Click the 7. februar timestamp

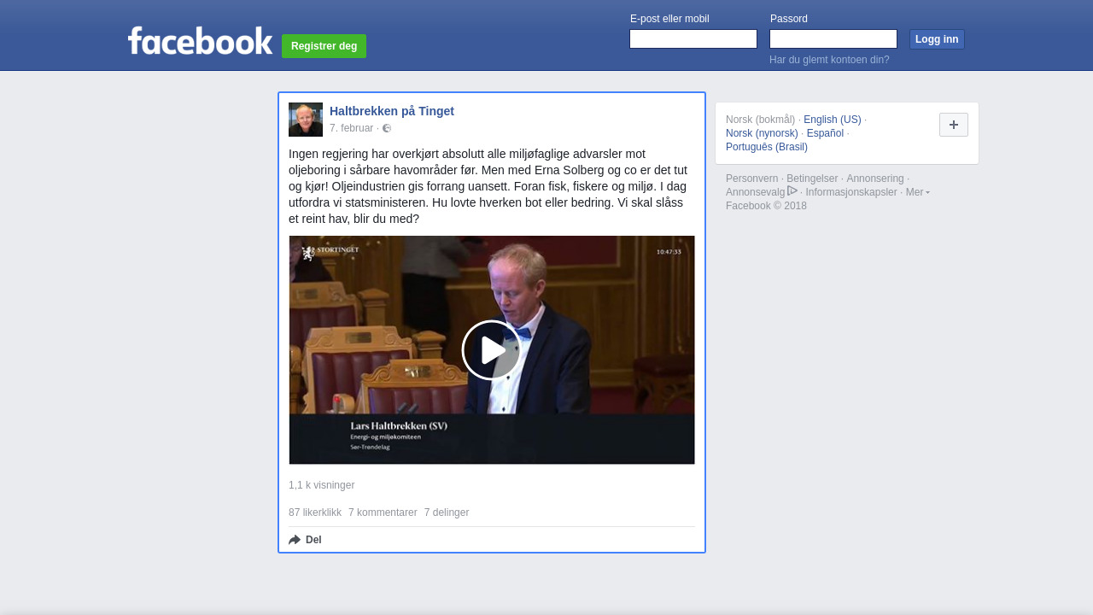[351, 128]
